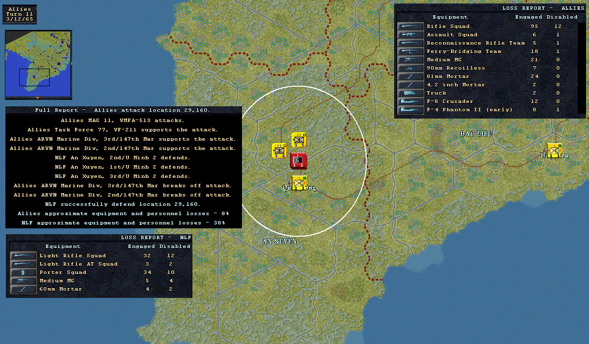Screen dimensions: 589x344
Task: Click 'Engaged' column header in Allies report
Action: pyautogui.click(x=529, y=17)
